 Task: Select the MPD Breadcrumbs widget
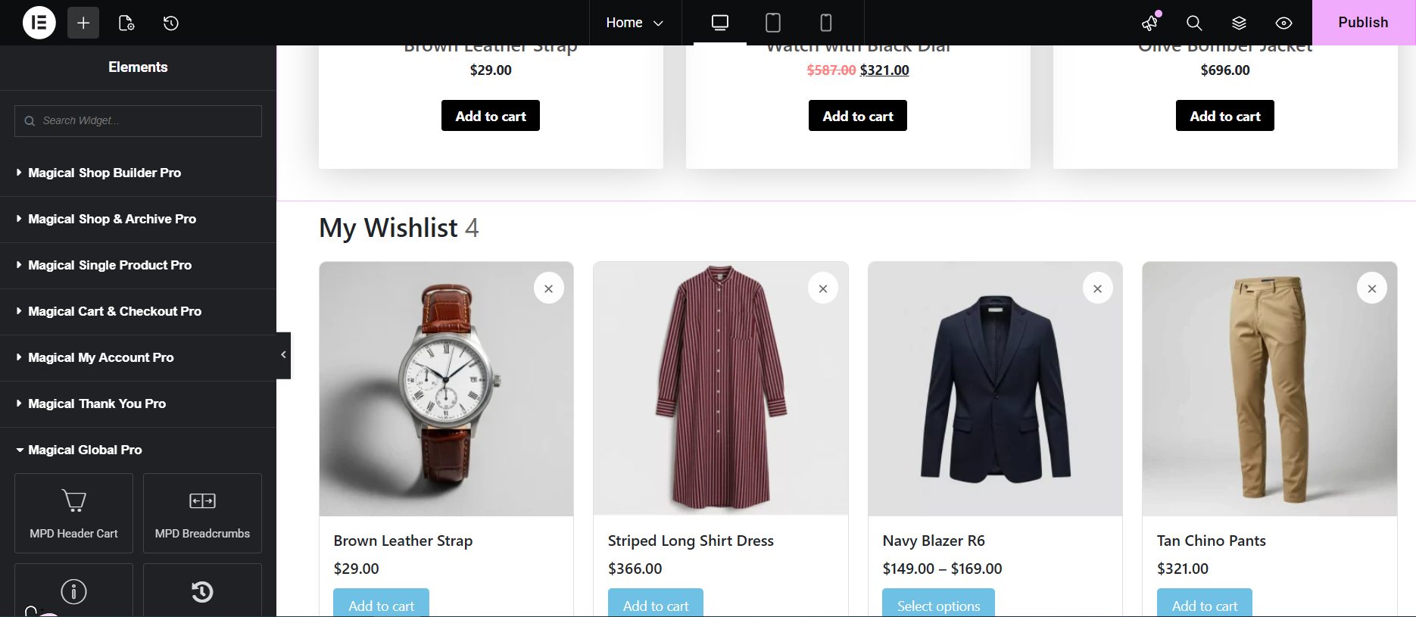click(x=202, y=513)
